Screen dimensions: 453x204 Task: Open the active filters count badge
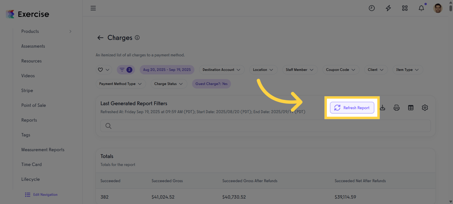coord(125,70)
